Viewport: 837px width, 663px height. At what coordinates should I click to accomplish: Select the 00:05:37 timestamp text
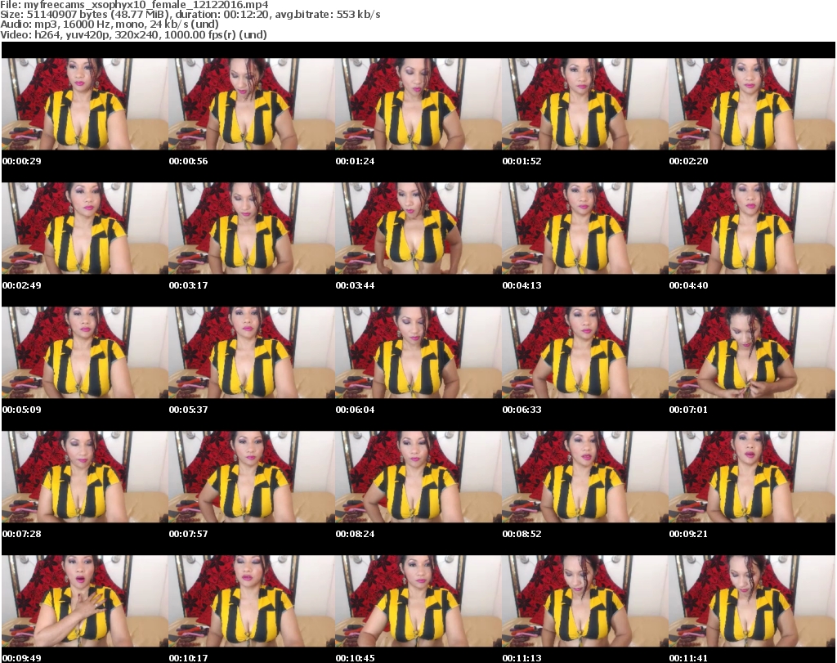point(189,410)
